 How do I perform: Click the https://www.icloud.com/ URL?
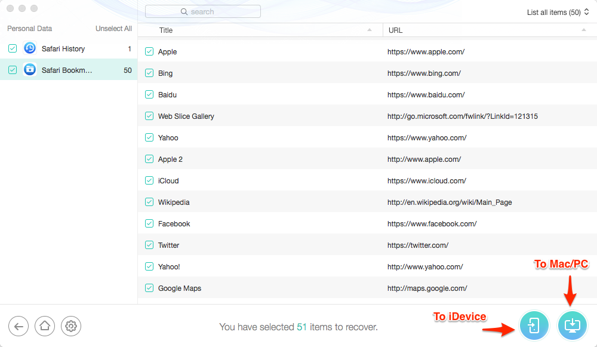427,181
